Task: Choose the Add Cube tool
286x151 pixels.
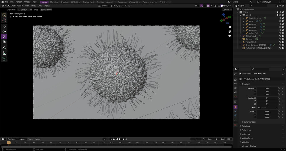Action: point(4,59)
